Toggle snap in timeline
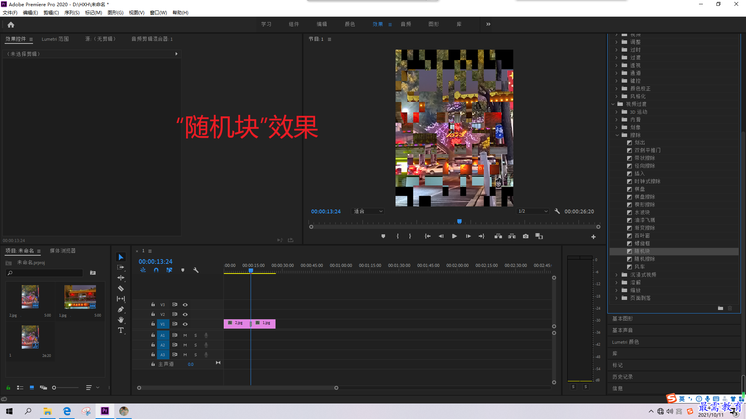746x419 pixels. click(x=156, y=270)
